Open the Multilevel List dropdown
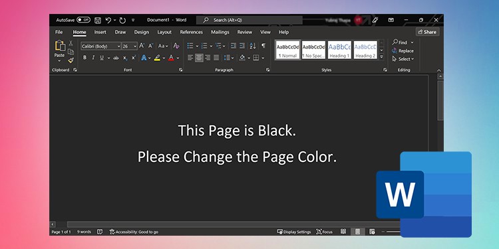Viewport: 499px width, 249px height. click(x=224, y=46)
